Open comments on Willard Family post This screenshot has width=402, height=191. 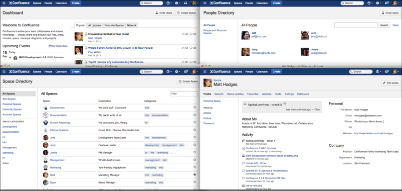point(191,48)
